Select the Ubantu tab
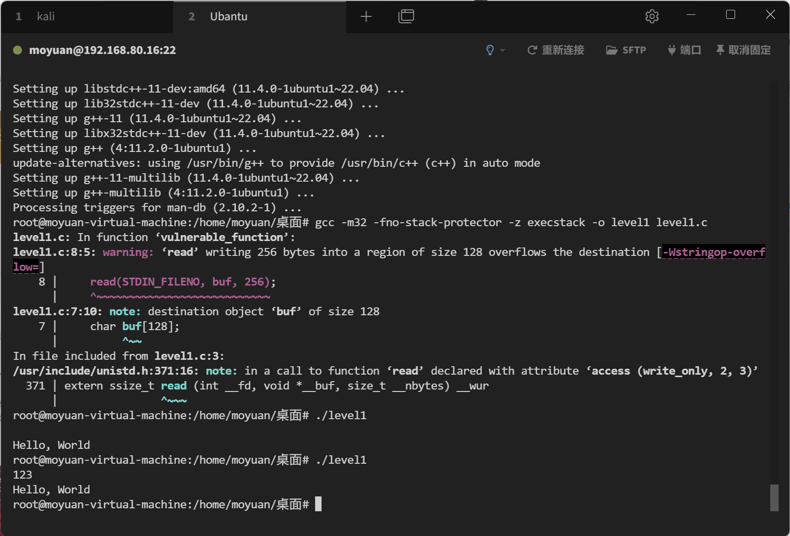 click(229, 17)
